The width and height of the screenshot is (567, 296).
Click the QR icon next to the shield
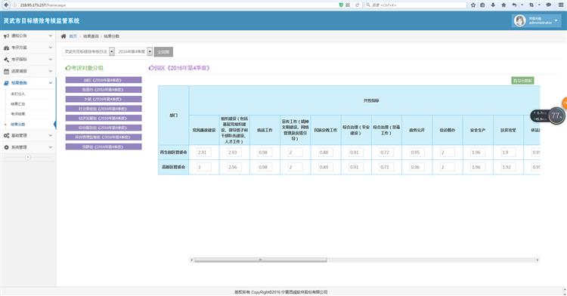348,5
